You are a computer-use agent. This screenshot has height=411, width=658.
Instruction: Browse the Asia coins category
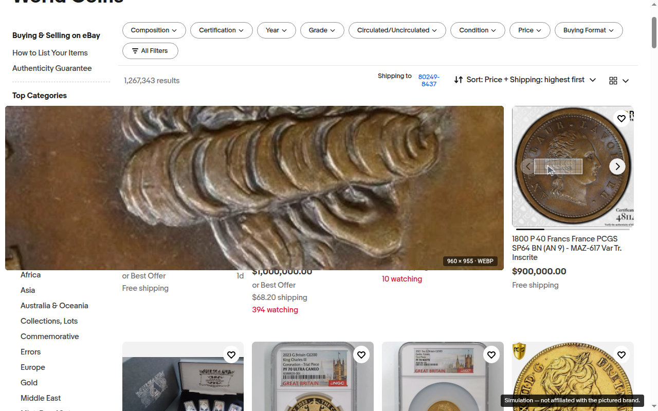[x=28, y=290]
